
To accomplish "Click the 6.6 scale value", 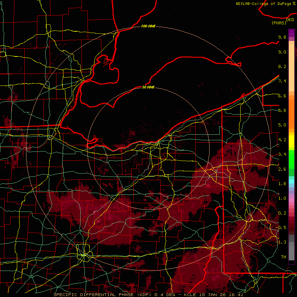I will [x=282, y=96].
